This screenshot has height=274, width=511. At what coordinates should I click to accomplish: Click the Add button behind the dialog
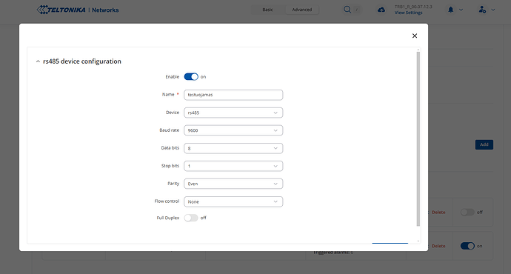click(x=484, y=144)
